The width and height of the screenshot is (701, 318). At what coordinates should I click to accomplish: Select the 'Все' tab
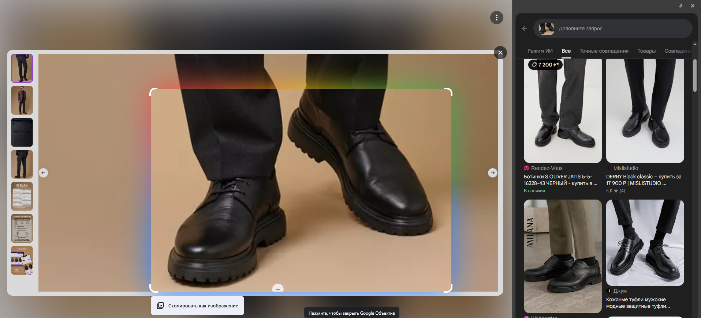566,51
